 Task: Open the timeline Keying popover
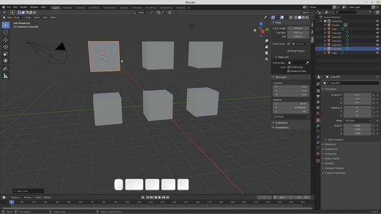point(29,197)
